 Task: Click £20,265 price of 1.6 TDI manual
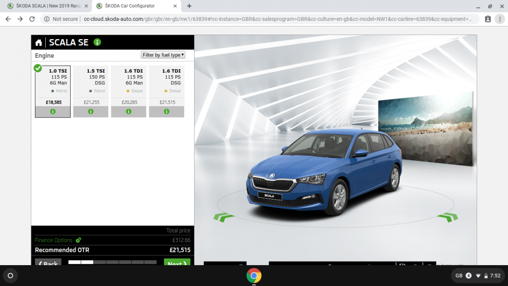coord(130,102)
